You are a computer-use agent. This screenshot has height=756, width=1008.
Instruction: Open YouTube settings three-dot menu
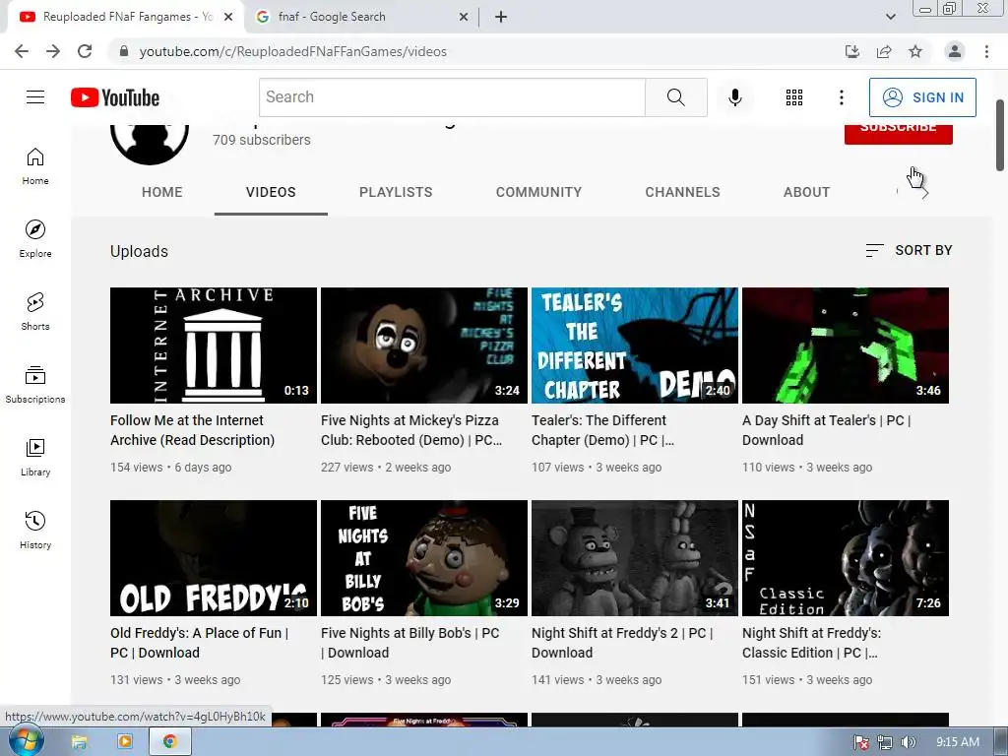point(841,97)
